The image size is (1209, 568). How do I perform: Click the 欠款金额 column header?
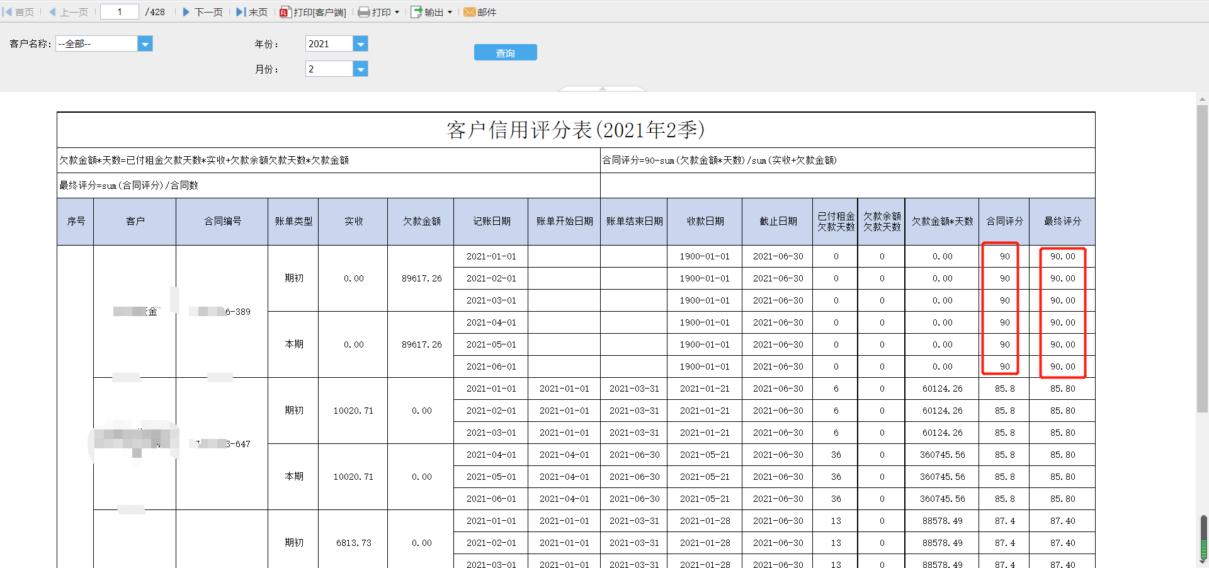[421, 222]
